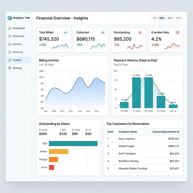Click the Invoicing document icon in sidebar
Screen dimensions: 193x193
click(x=10, y=52)
